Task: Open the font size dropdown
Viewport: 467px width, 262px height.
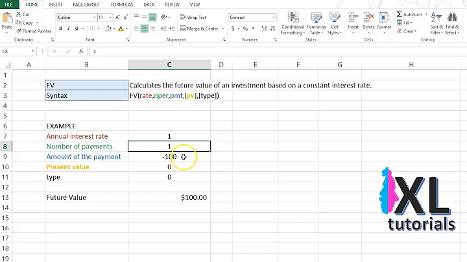Action: 110,18
